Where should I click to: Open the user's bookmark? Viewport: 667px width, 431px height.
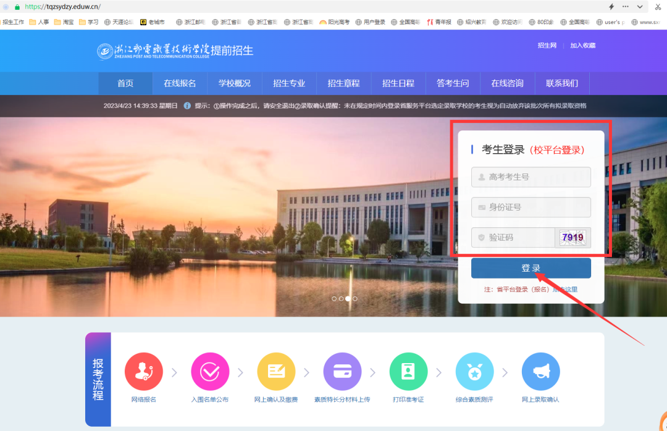click(x=610, y=22)
